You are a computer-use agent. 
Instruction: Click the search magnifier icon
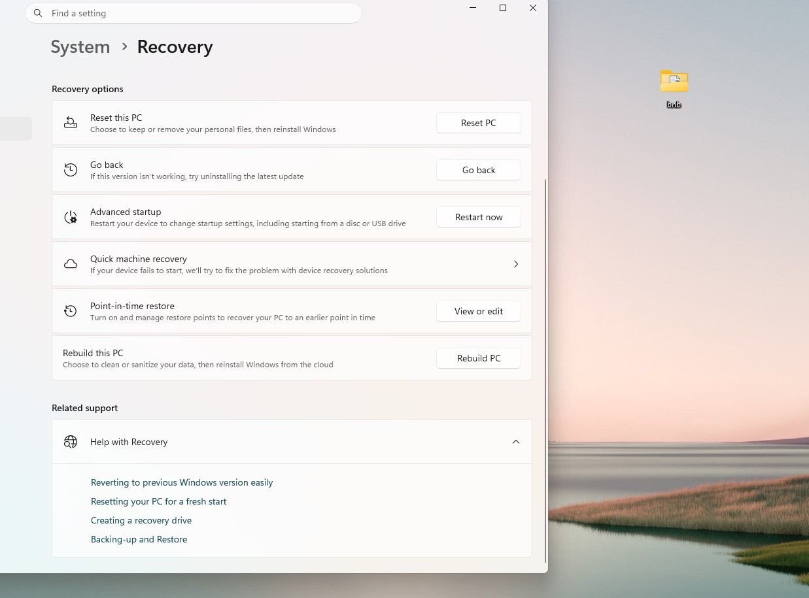(x=38, y=13)
